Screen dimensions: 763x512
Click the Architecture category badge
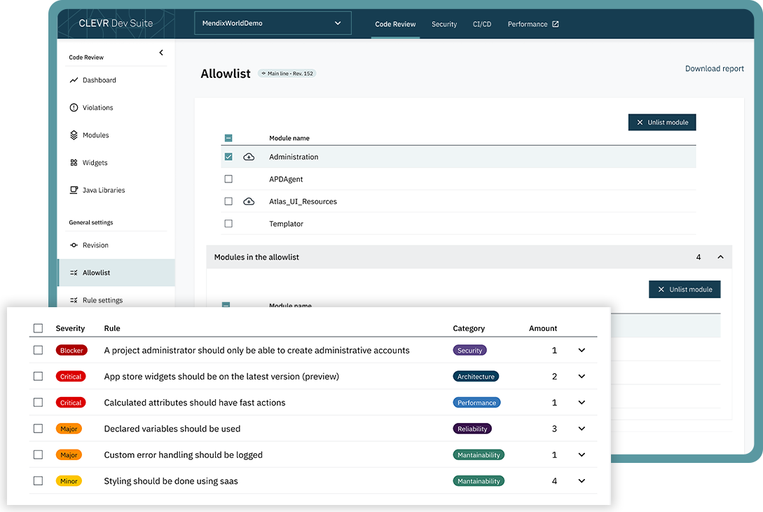point(476,377)
